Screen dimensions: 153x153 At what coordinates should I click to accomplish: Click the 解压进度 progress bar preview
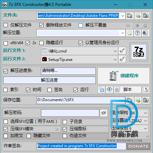coord(49,80)
